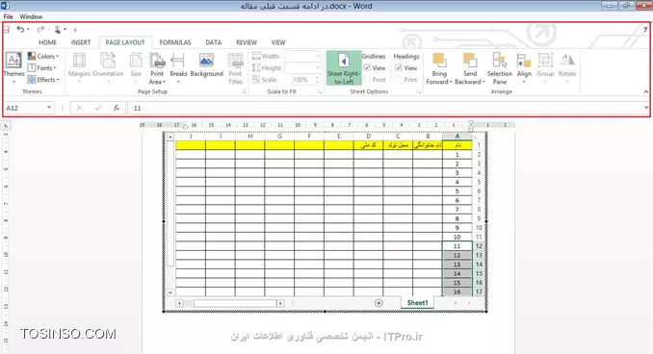Switch to the INSERT tab
Image resolution: width=653 pixels, height=354 pixels.
pyautogui.click(x=81, y=42)
